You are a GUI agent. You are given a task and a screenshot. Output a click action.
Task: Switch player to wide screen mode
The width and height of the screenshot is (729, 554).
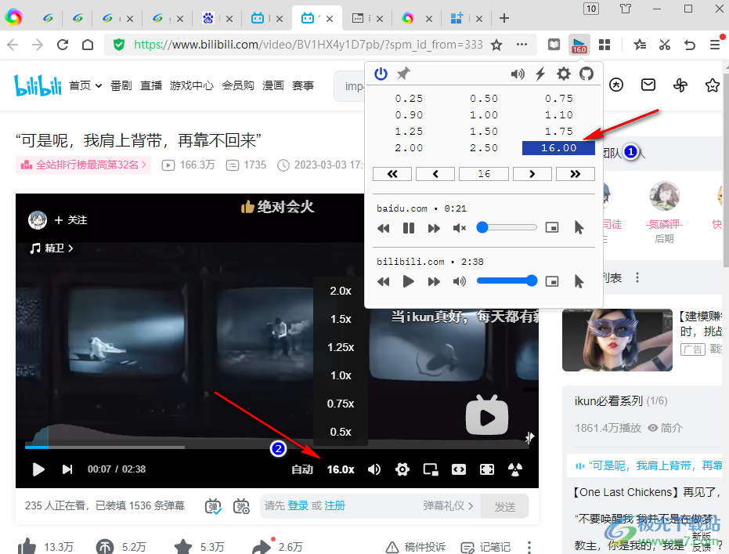coord(459,469)
